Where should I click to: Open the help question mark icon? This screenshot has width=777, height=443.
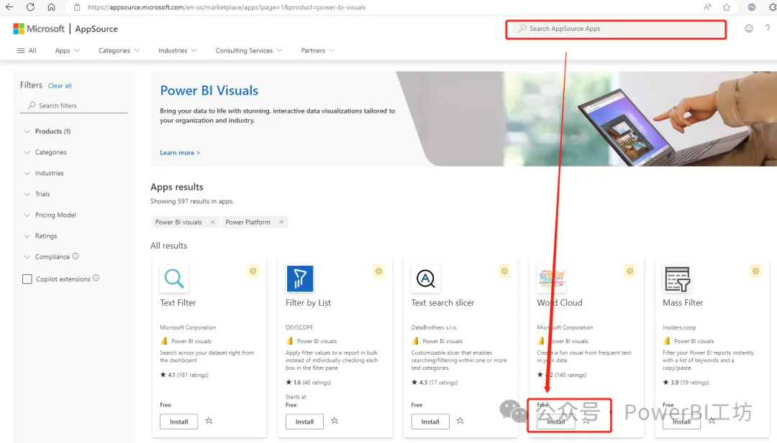(768, 28)
